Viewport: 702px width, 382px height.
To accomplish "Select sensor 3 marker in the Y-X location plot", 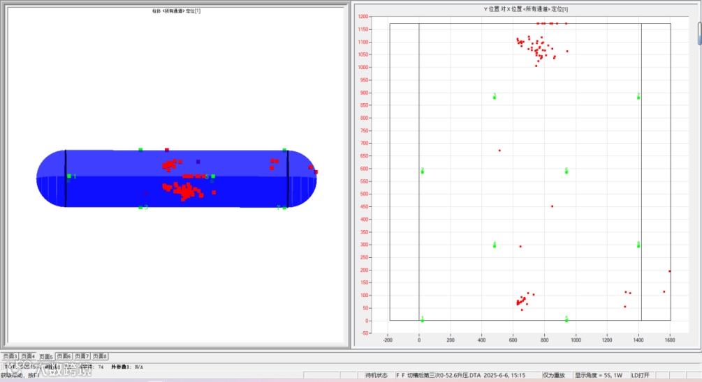I will (495, 97).
